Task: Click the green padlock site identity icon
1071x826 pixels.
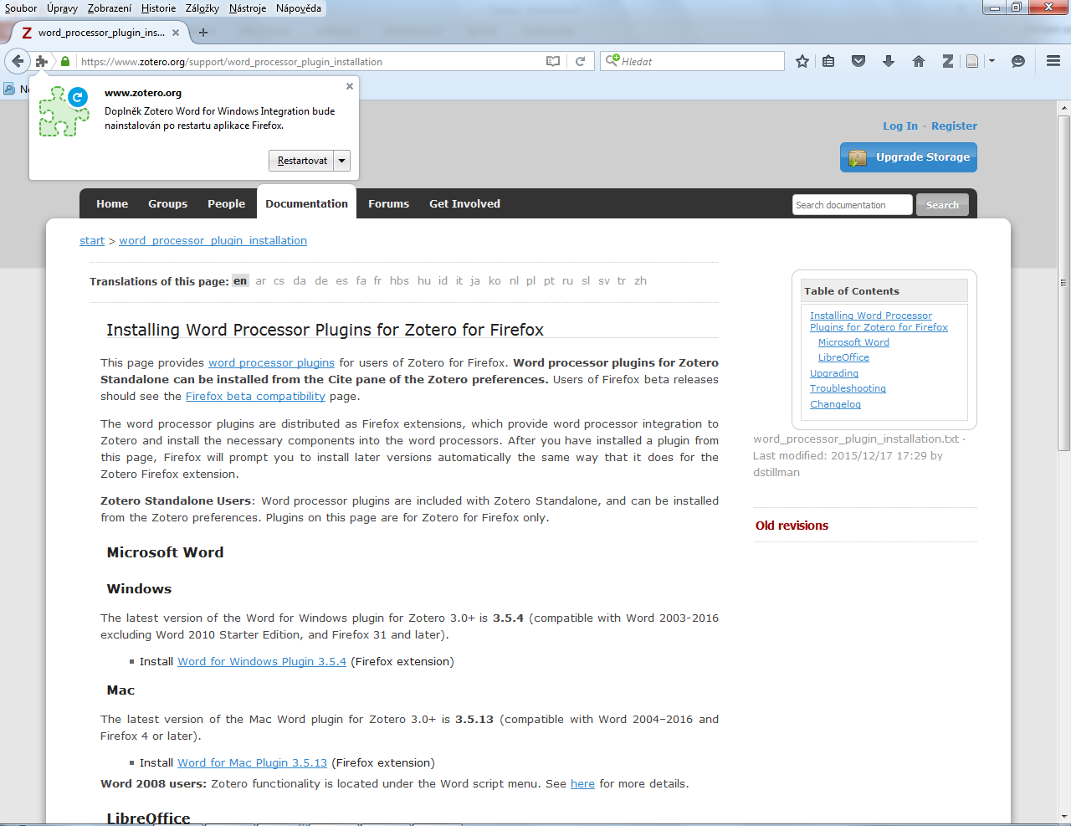Action: (x=65, y=61)
